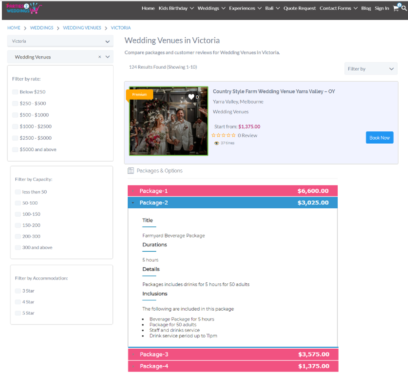Open the shopping cart icon

[396, 8]
